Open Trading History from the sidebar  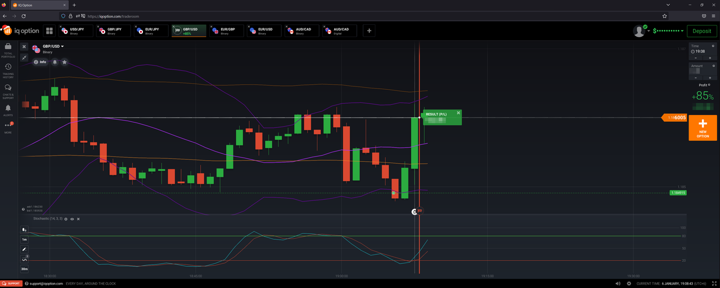8,70
